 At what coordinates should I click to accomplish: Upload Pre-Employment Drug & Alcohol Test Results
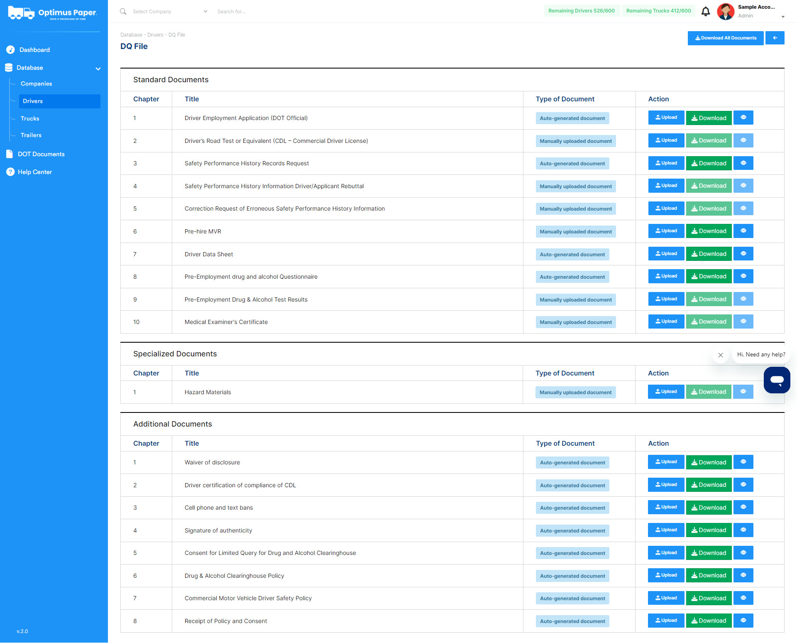click(x=666, y=299)
